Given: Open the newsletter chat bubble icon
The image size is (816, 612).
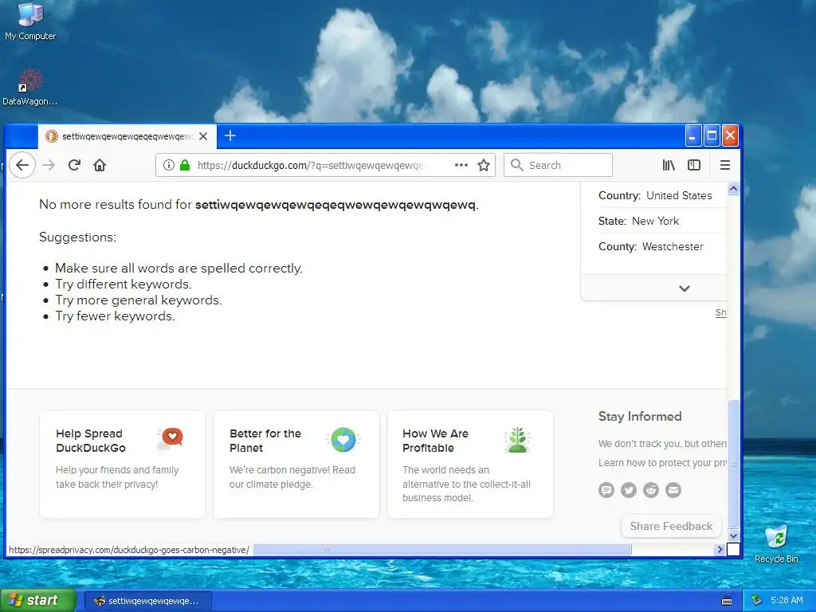Looking at the screenshot, I should [x=606, y=490].
